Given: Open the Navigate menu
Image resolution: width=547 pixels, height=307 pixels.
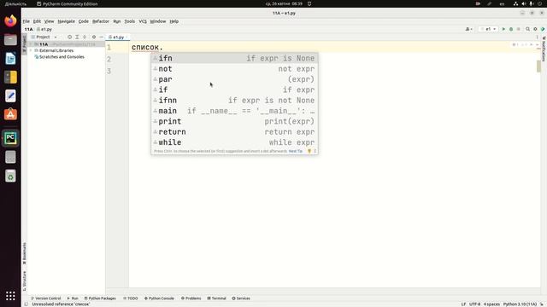Looking at the screenshot, I should (x=67, y=21).
